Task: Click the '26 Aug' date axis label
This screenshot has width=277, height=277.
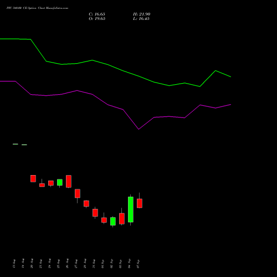Action: [x=67, y=264]
